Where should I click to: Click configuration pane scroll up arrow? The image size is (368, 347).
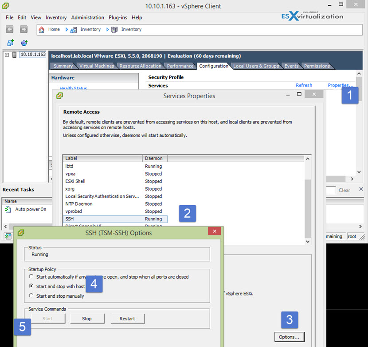click(359, 74)
